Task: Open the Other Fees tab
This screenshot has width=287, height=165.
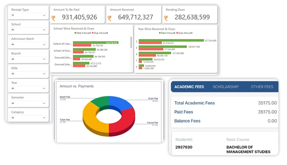Action: 262,87
